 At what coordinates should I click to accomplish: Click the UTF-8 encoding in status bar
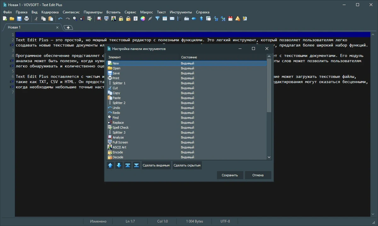point(225,221)
